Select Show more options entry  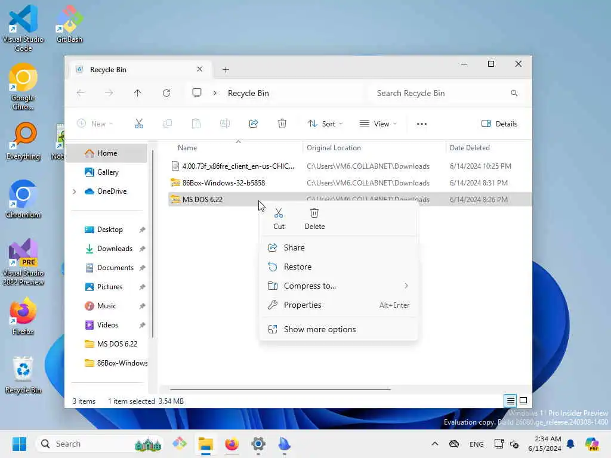338,329
